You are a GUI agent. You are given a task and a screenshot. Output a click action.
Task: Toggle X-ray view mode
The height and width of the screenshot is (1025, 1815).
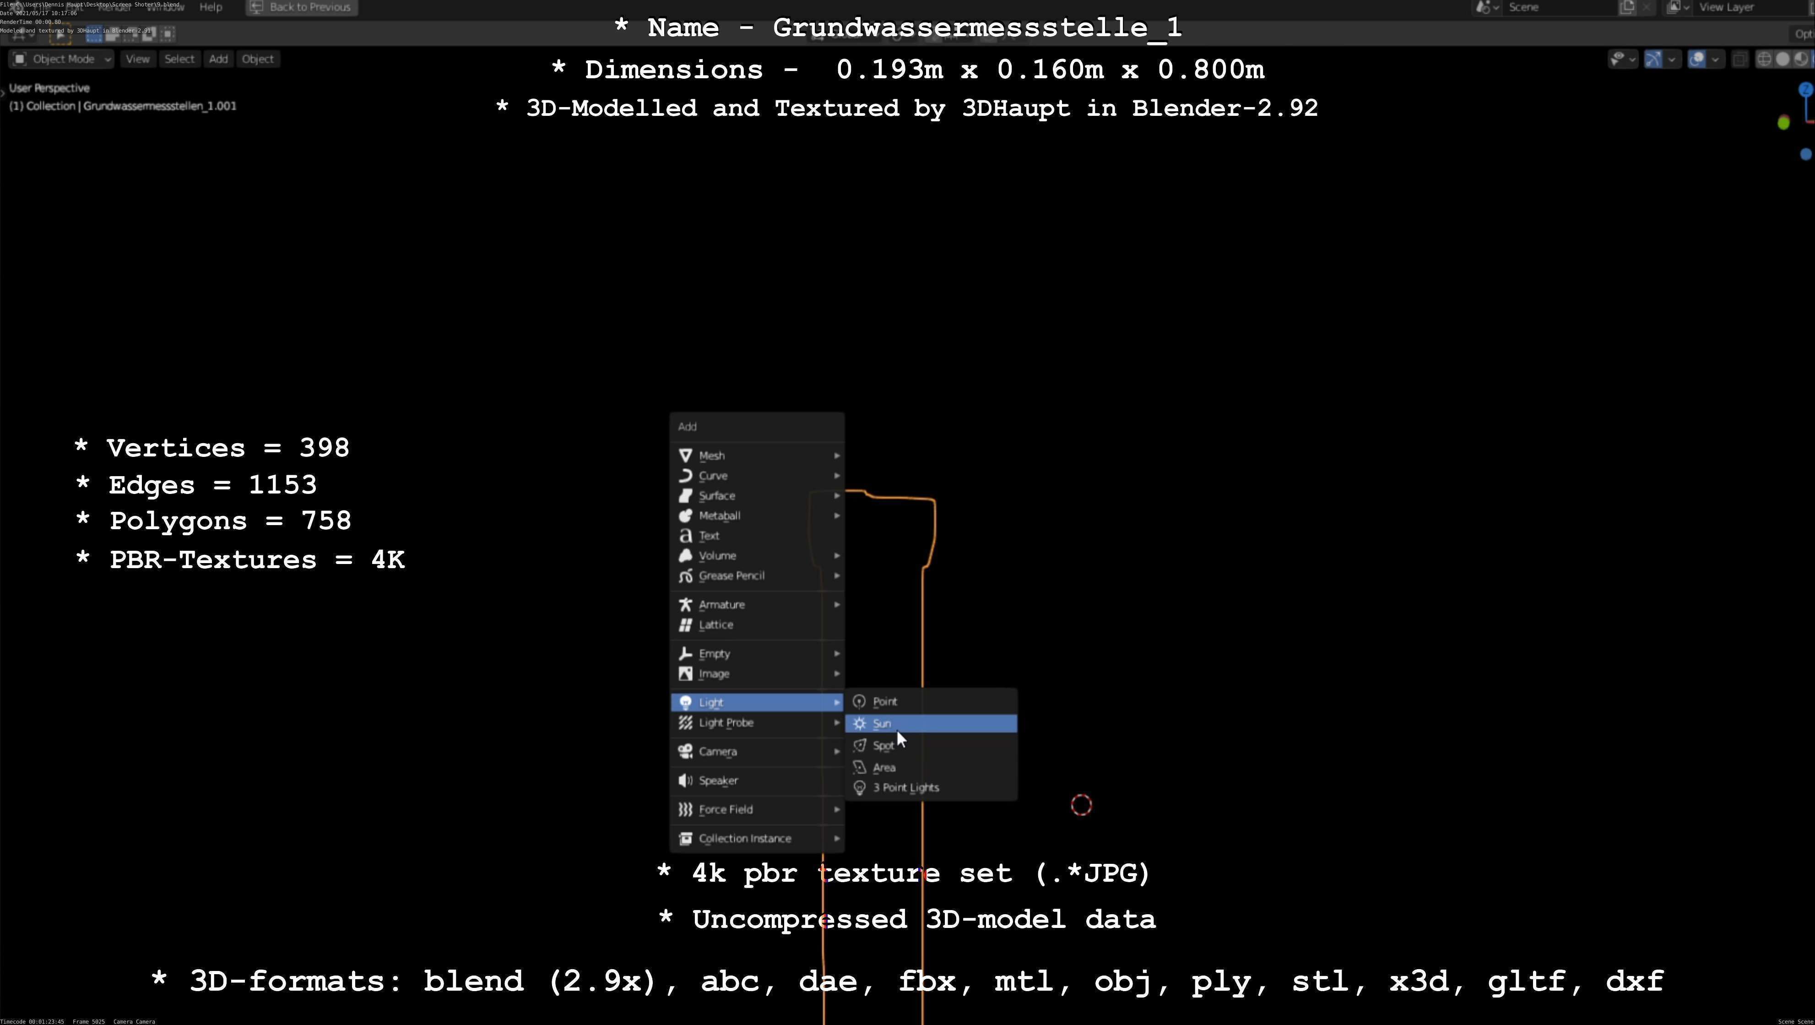click(x=1739, y=59)
